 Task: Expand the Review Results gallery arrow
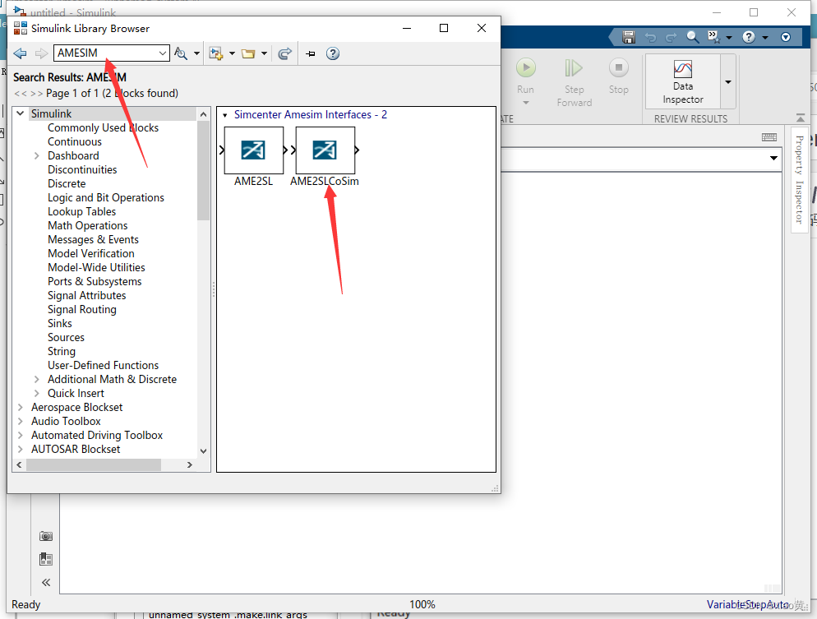tap(728, 82)
